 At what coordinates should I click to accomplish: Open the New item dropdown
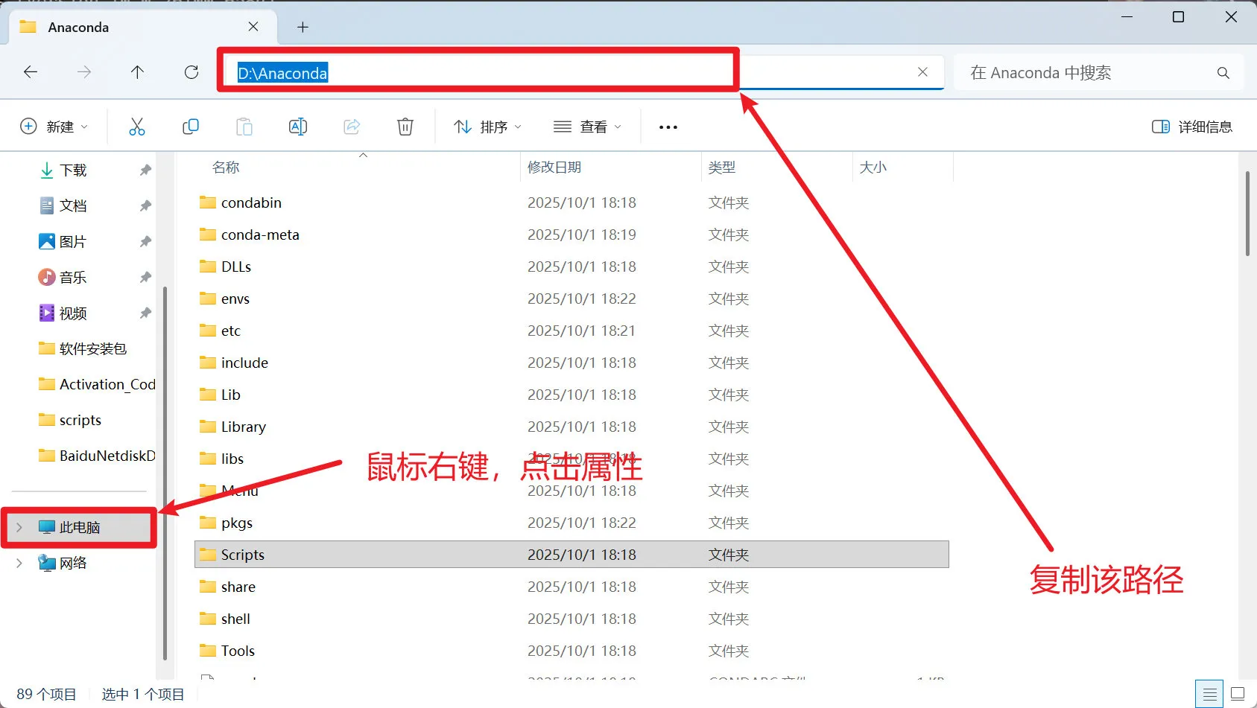click(54, 127)
